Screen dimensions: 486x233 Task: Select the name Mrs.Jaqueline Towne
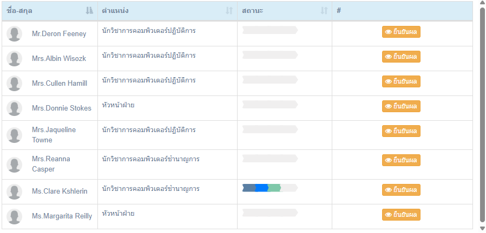54,135
